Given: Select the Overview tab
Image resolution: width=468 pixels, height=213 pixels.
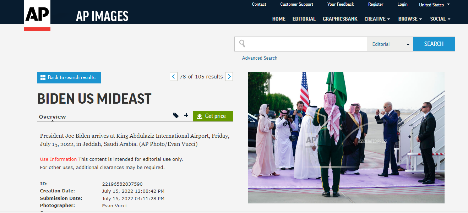Looking at the screenshot, I should click(52, 117).
